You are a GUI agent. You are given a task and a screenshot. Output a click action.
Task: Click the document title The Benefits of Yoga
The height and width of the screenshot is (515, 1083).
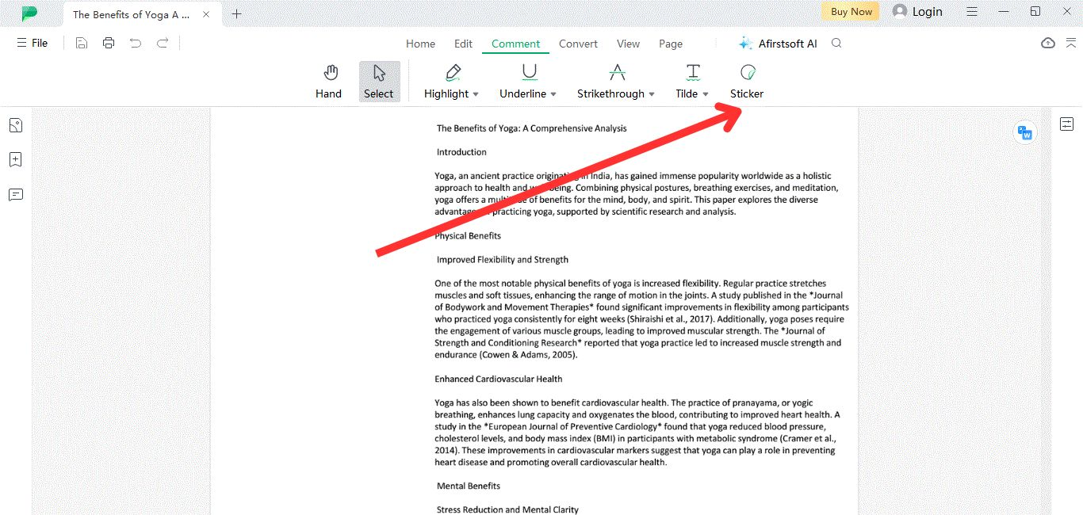[x=531, y=128]
